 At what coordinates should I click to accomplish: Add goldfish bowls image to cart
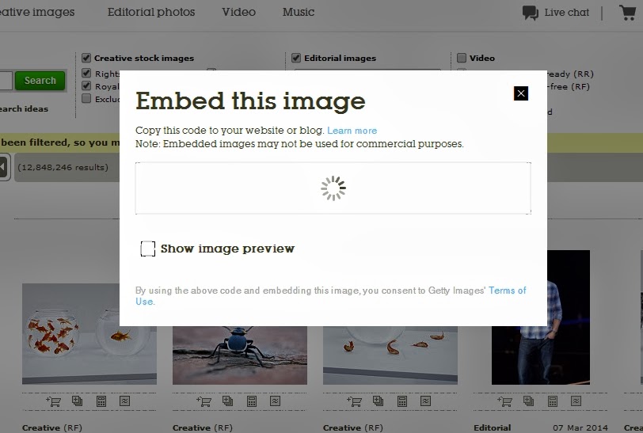pos(54,401)
